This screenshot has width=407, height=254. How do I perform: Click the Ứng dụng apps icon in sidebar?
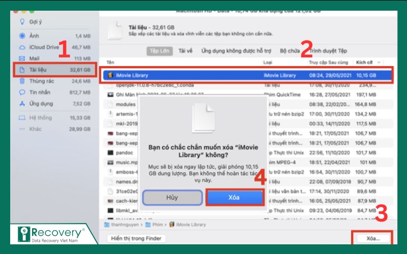tap(22, 104)
